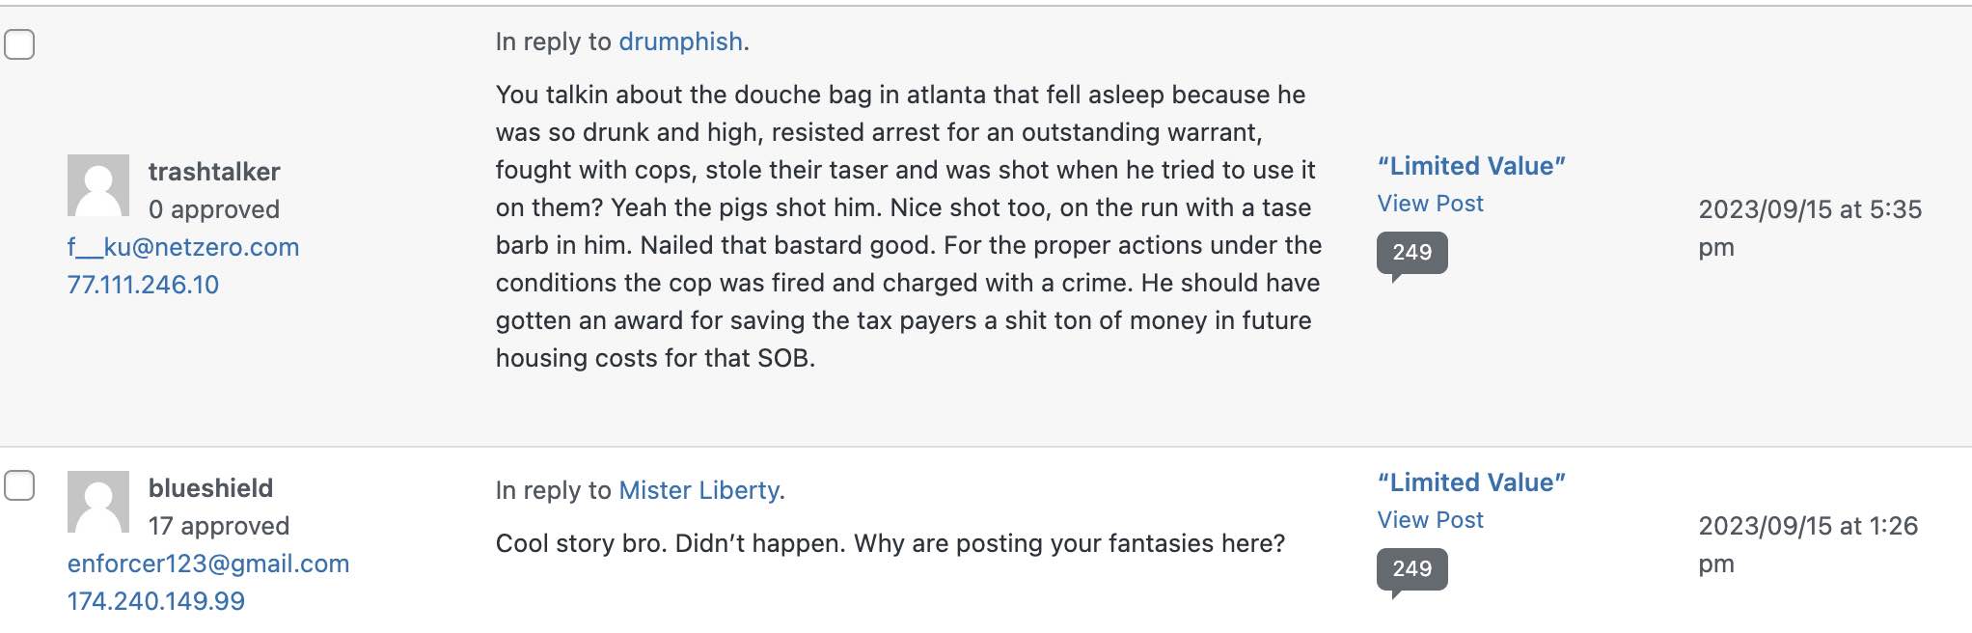Open comment count bubble for blueshield's row

1411,569
